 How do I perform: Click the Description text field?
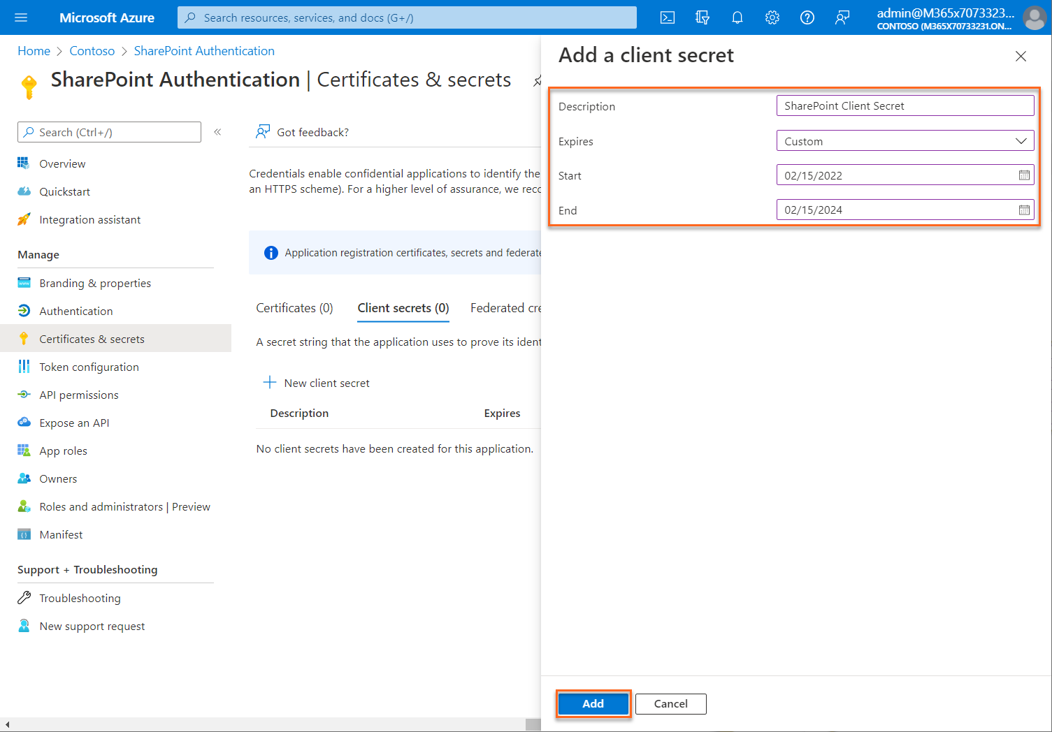point(905,105)
